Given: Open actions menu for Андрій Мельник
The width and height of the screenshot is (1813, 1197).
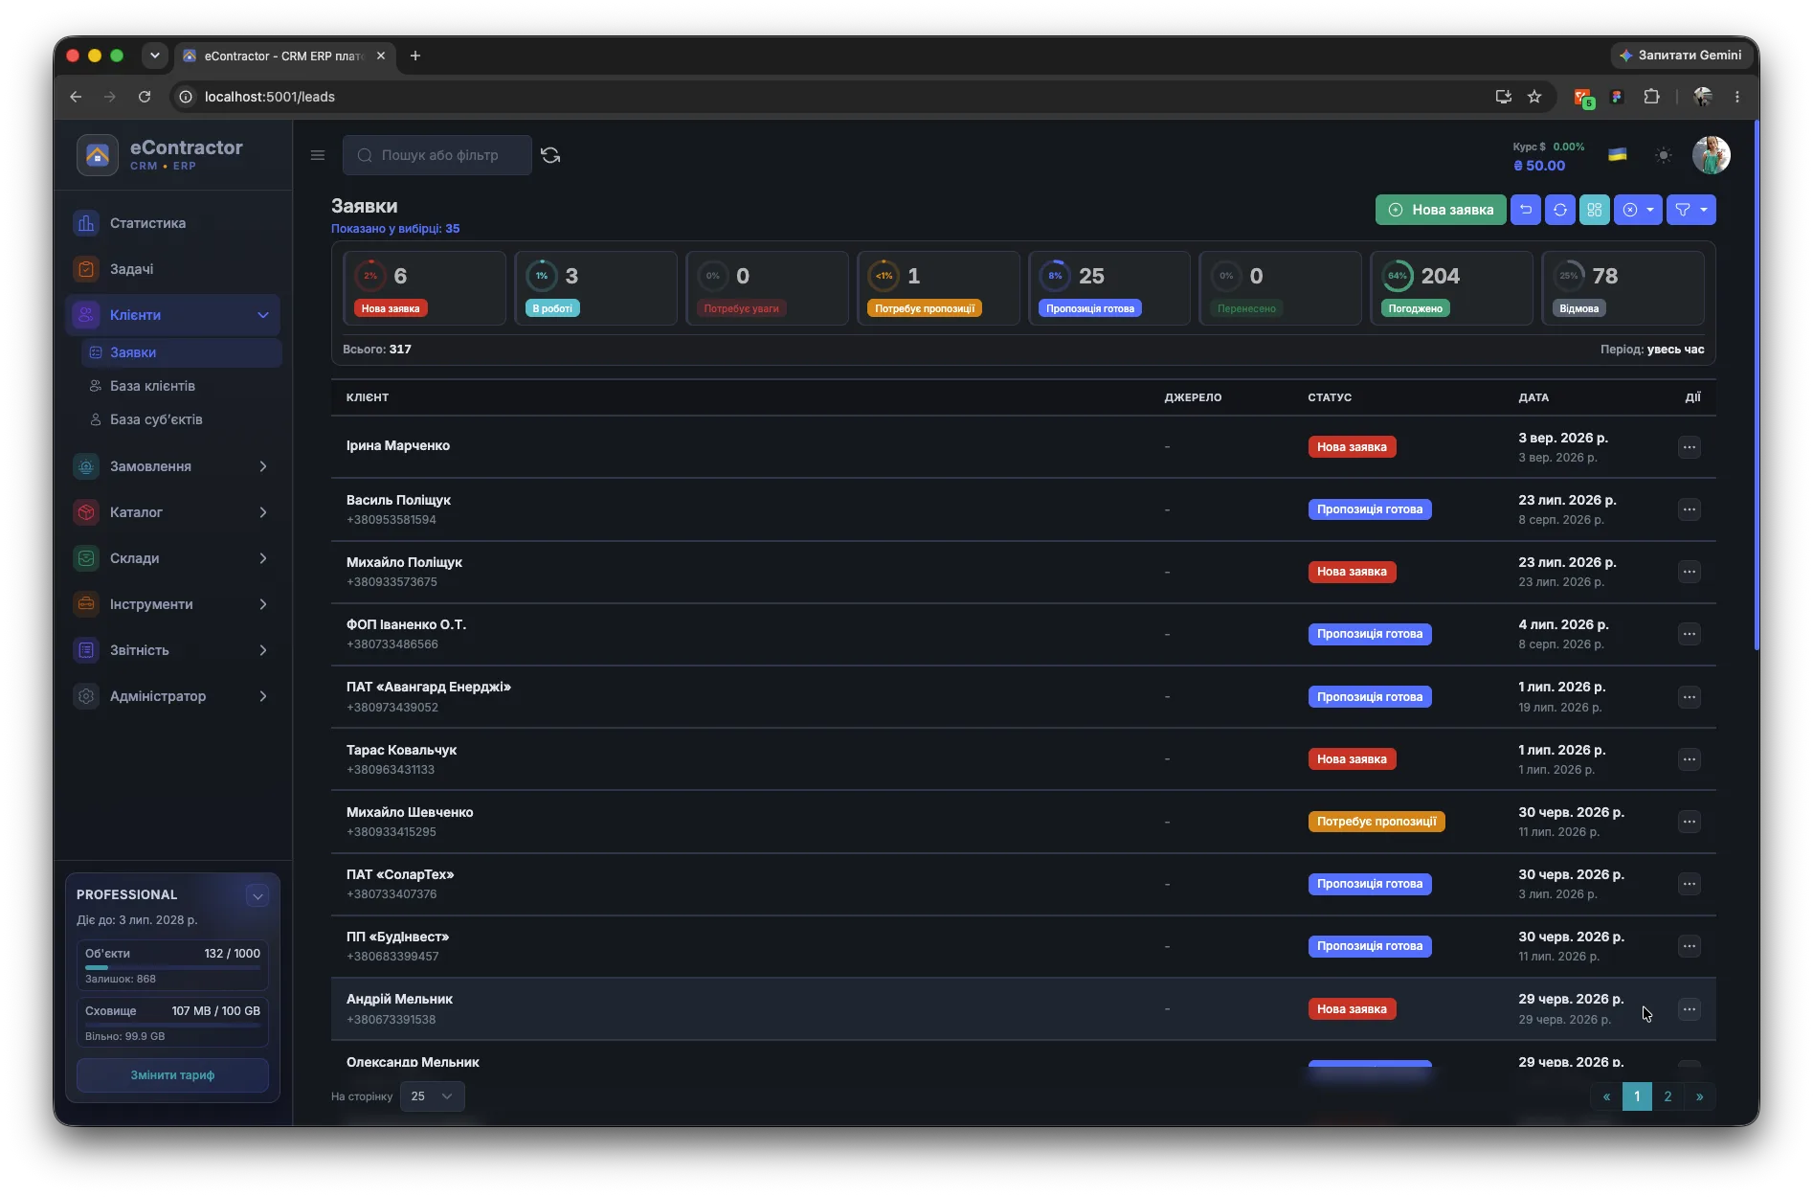Looking at the screenshot, I should [x=1690, y=1009].
